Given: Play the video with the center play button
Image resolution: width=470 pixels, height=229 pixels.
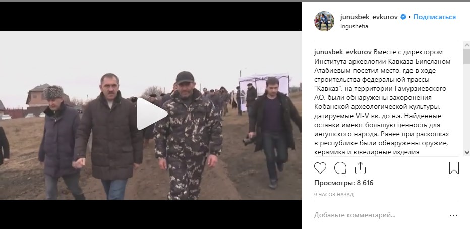Looking at the screenshot, I should 151,114.
